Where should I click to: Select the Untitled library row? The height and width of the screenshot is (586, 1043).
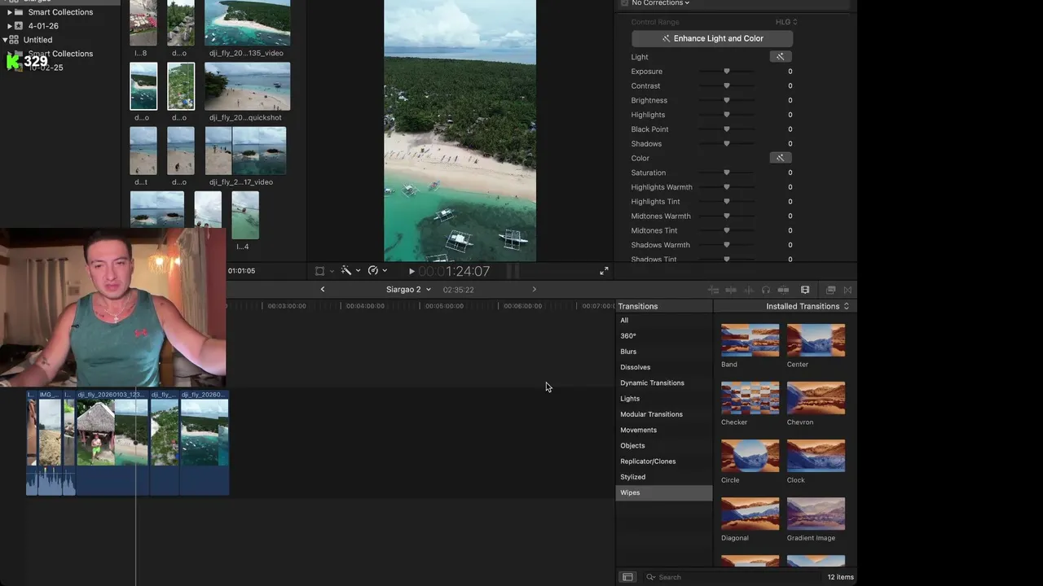60,40
